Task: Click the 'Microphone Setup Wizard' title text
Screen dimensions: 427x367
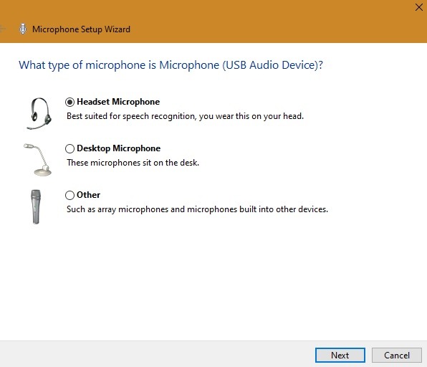Action: 81,29
